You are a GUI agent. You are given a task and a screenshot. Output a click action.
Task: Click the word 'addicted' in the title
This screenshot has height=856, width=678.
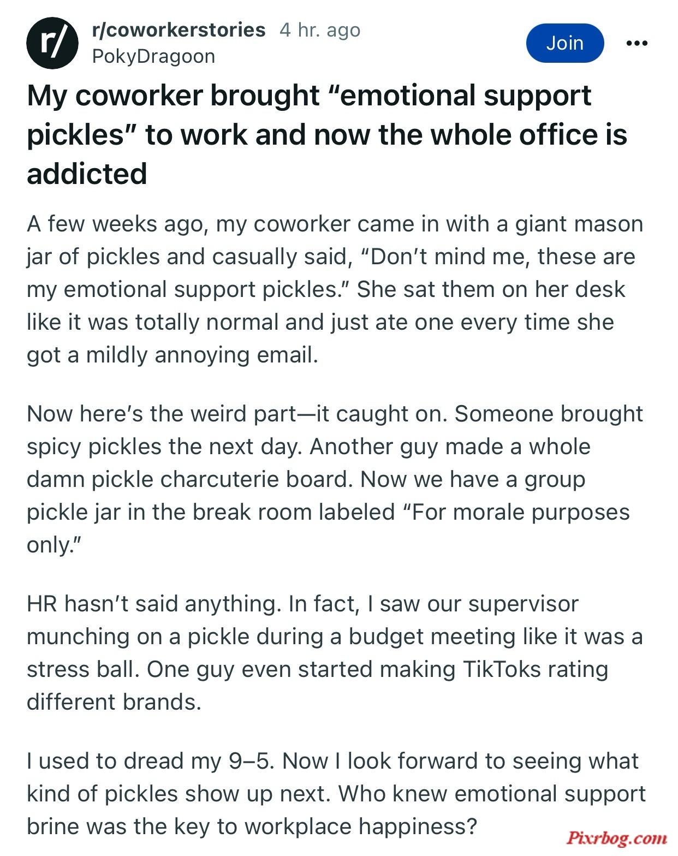pos(87,174)
